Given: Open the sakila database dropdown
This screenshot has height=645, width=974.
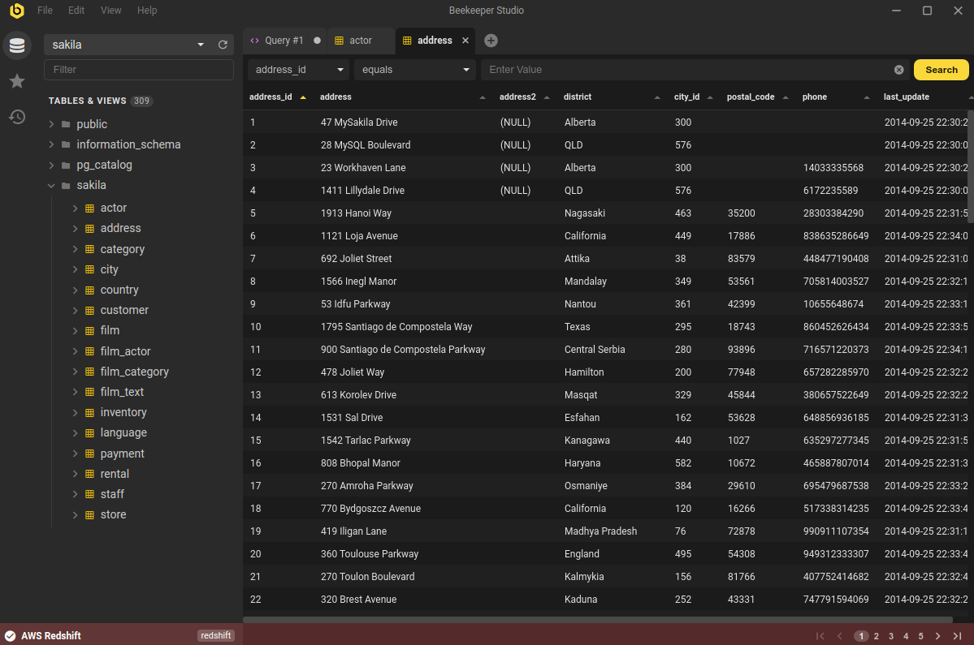Looking at the screenshot, I should 127,45.
